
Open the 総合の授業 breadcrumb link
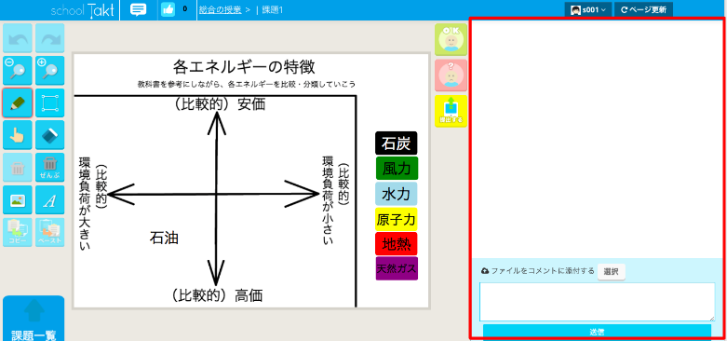(x=221, y=9)
